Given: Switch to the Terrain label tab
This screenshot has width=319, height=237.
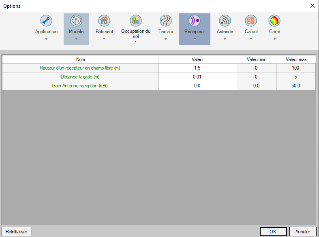Looking at the screenshot, I should [166, 32].
